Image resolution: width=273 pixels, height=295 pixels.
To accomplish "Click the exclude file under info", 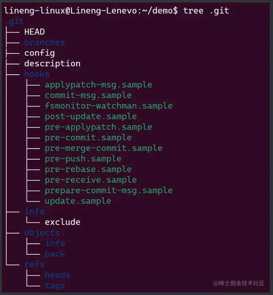I will click(62, 222).
